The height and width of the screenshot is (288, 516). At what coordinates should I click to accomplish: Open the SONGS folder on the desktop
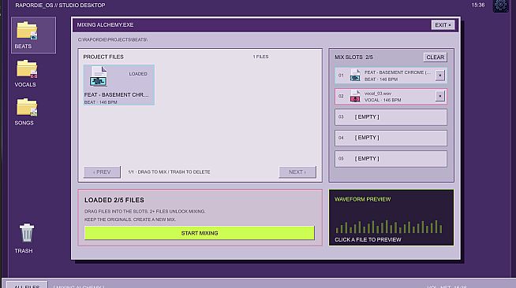coord(27,112)
